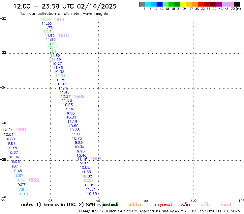
Task: Click the wave height reading 11.30
Action: point(46,23)
